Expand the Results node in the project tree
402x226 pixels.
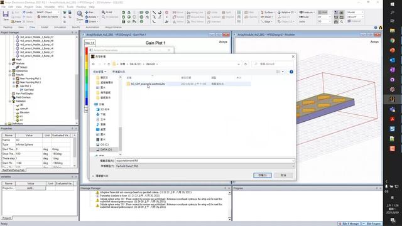(10, 75)
